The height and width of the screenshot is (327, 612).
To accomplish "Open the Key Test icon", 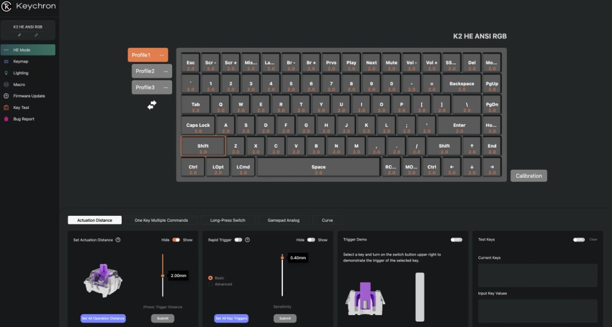I will pos(6,107).
